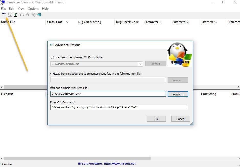The height and width of the screenshot is (167, 240).
Task: Click upper pane scrollbar right arrow
Action: (x=239, y=87)
